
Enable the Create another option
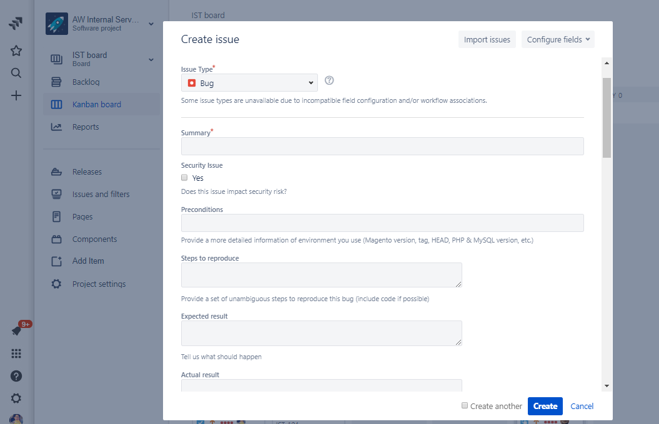click(465, 405)
